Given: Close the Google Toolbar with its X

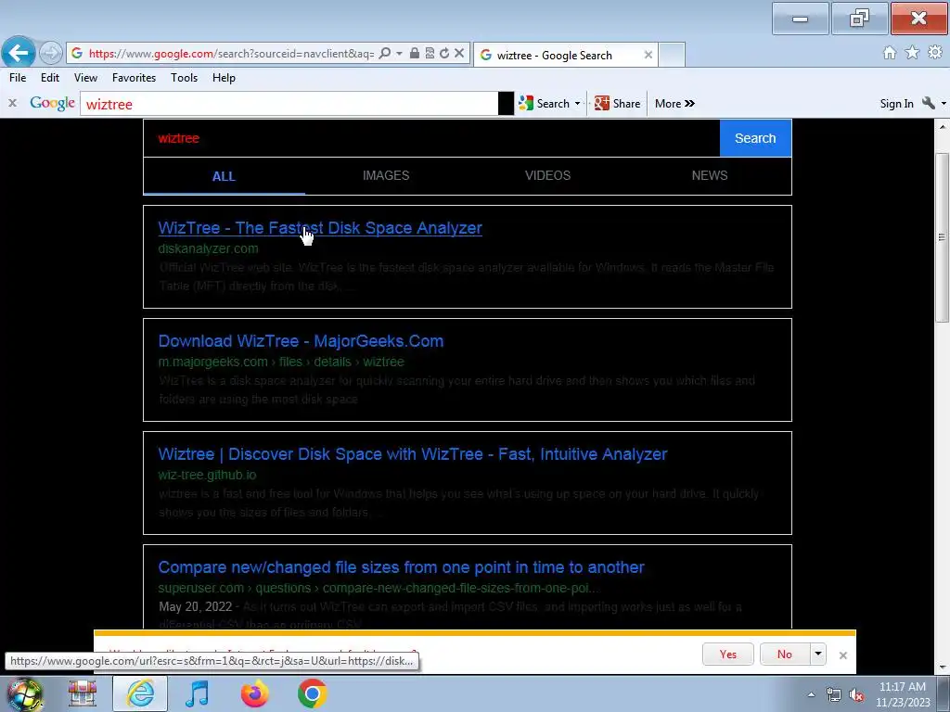Looking at the screenshot, I should [12, 104].
